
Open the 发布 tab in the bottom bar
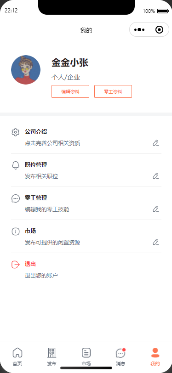coord(52,356)
